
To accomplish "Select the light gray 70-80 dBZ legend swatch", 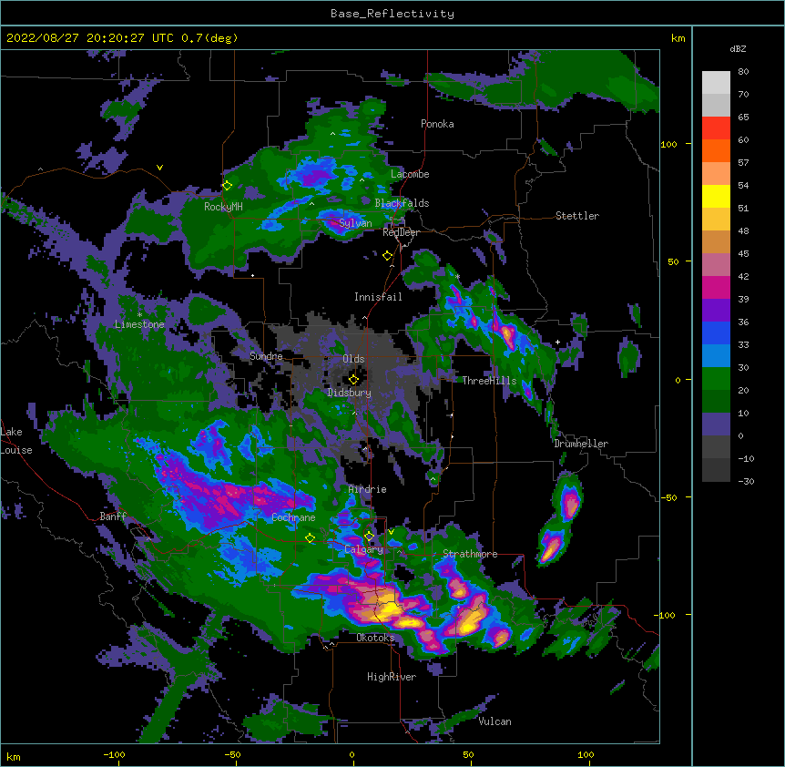I will (x=716, y=83).
